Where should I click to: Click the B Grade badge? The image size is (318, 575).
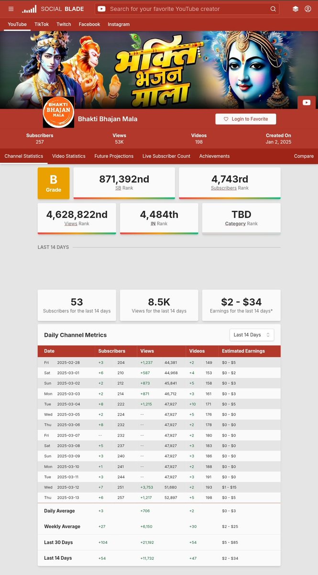54,183
